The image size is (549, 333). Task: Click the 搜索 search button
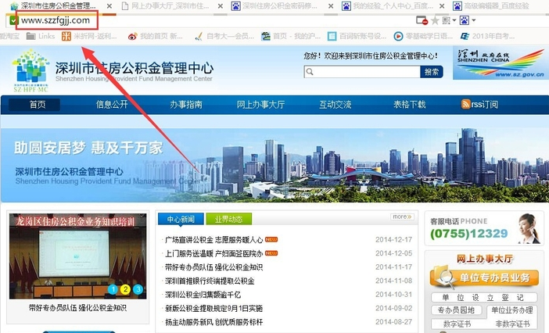(432, 72)
